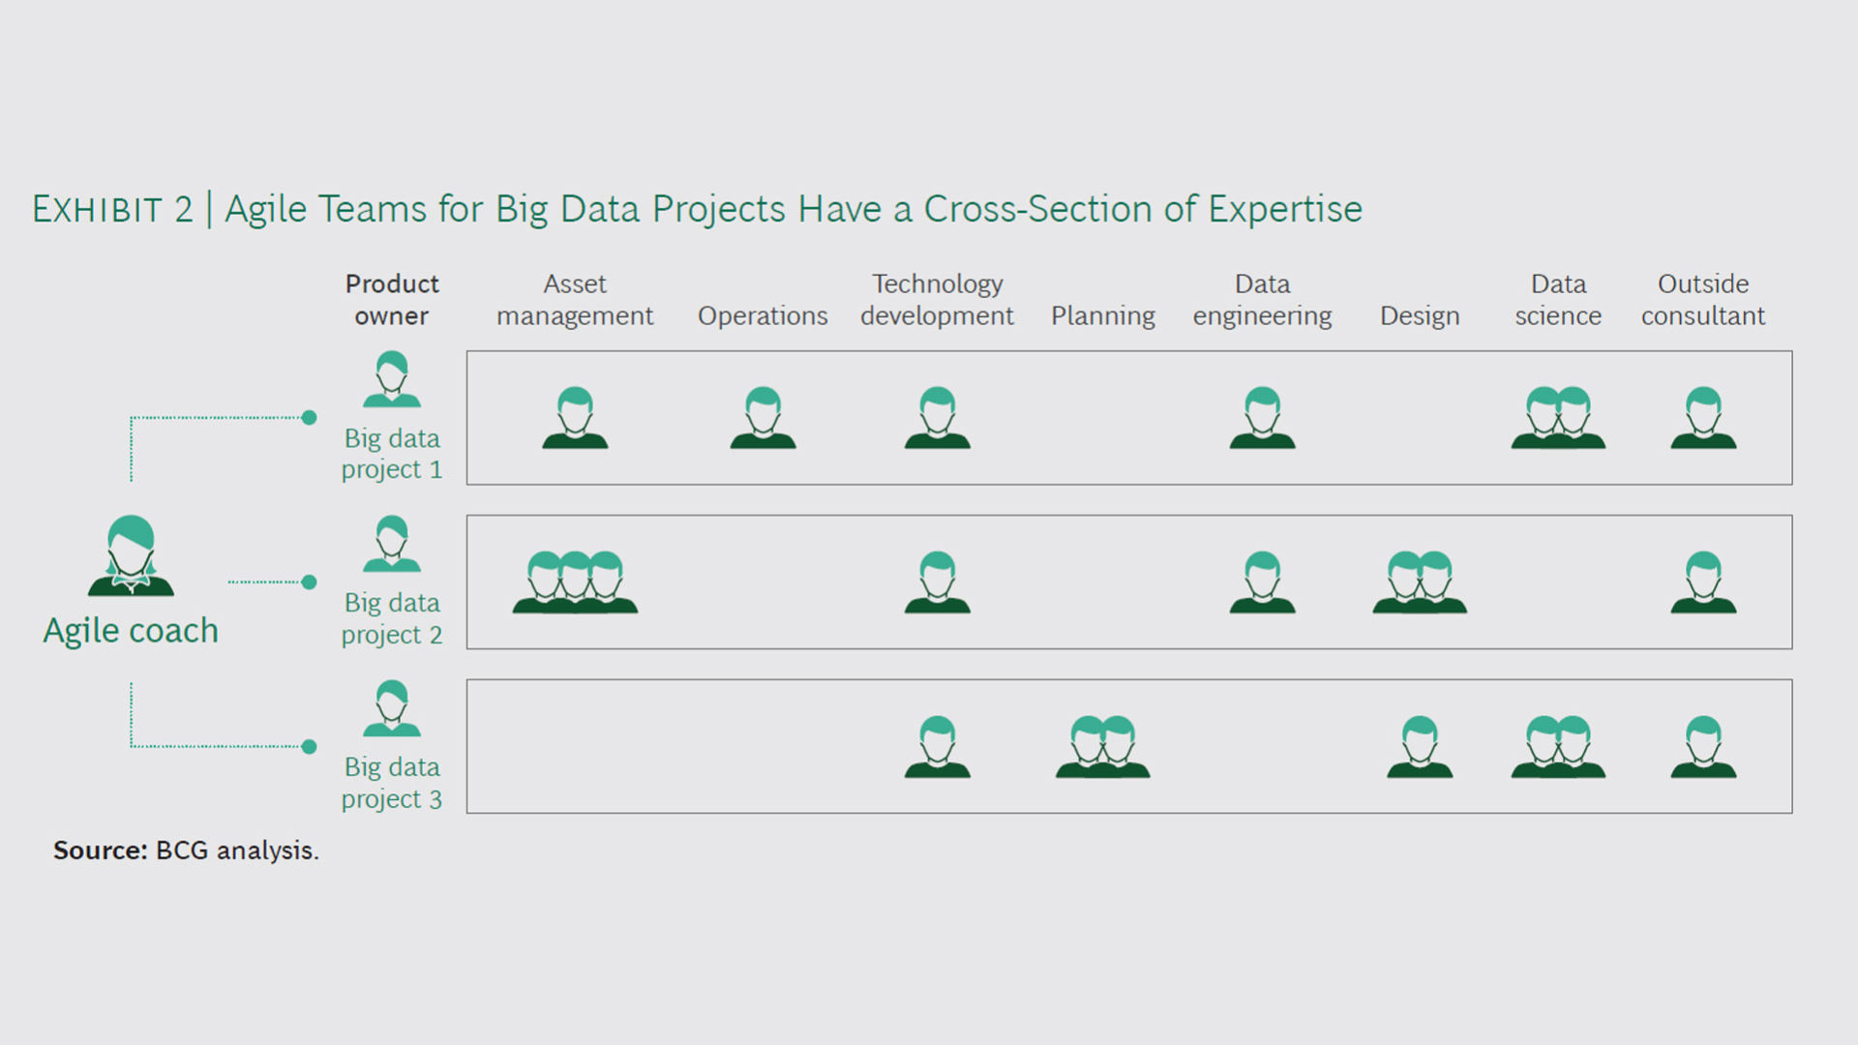The width and height of the screenshot is (1858, 1045).
Task: Click the Exhibit 2 title heading
Action: pyautogui.click(x=697, y=209)
